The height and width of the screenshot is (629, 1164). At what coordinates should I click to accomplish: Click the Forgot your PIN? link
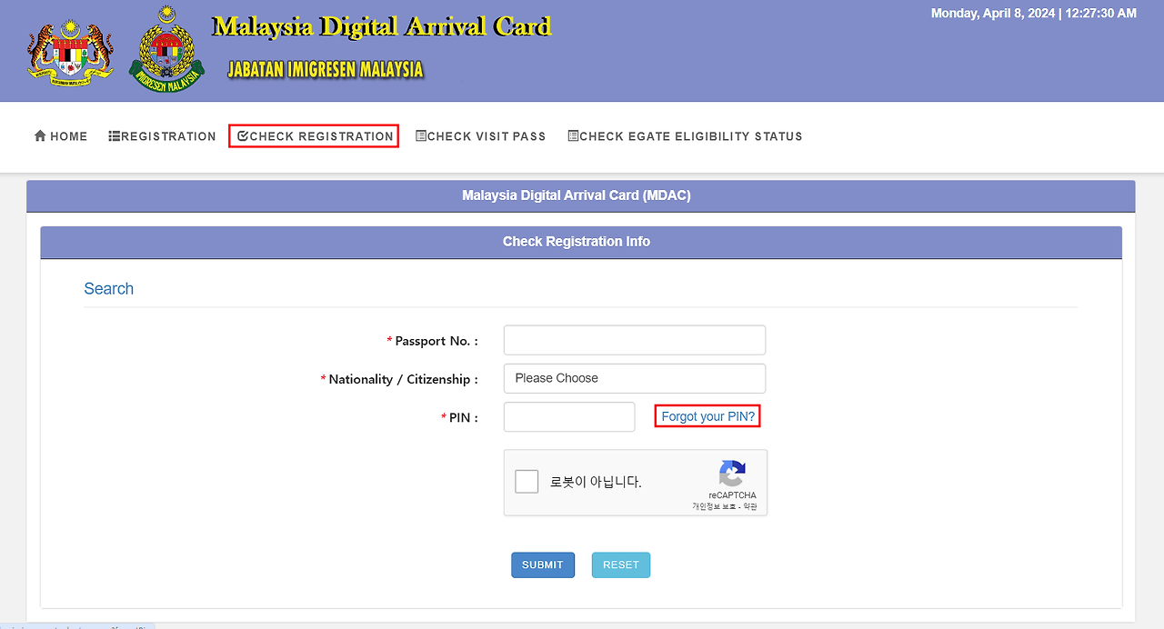click(707, 416)
